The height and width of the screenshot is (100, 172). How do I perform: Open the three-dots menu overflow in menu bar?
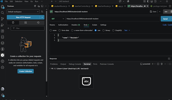[42, 1]
